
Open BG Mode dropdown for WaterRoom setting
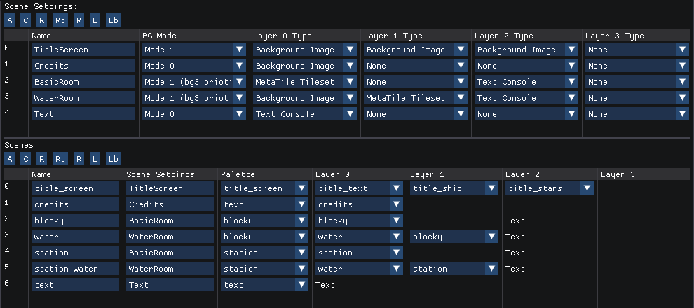pos(194,98)
